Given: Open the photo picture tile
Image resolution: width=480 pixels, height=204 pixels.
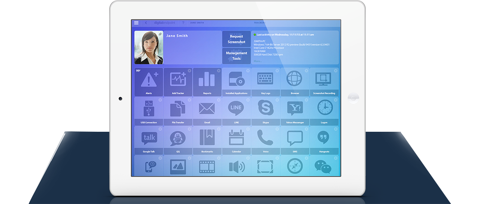Looking at the screenshot, I should click(178, 166).
